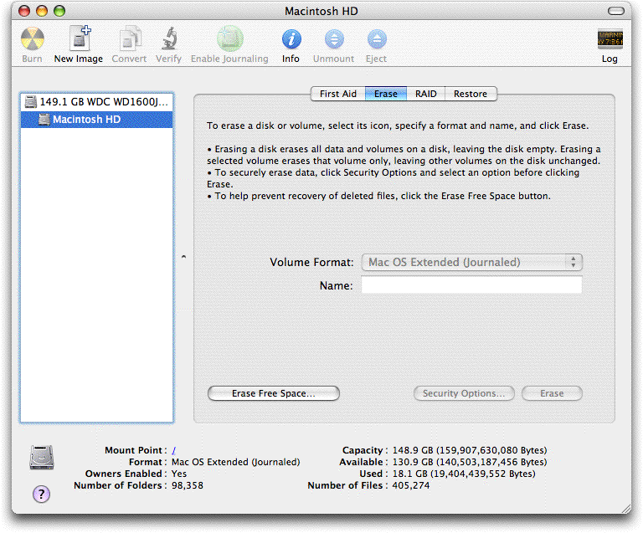The height and width of the screenshot is (533, 643).
Task: Select the 149.1 GB WDC disk
Action: [97, 101]
